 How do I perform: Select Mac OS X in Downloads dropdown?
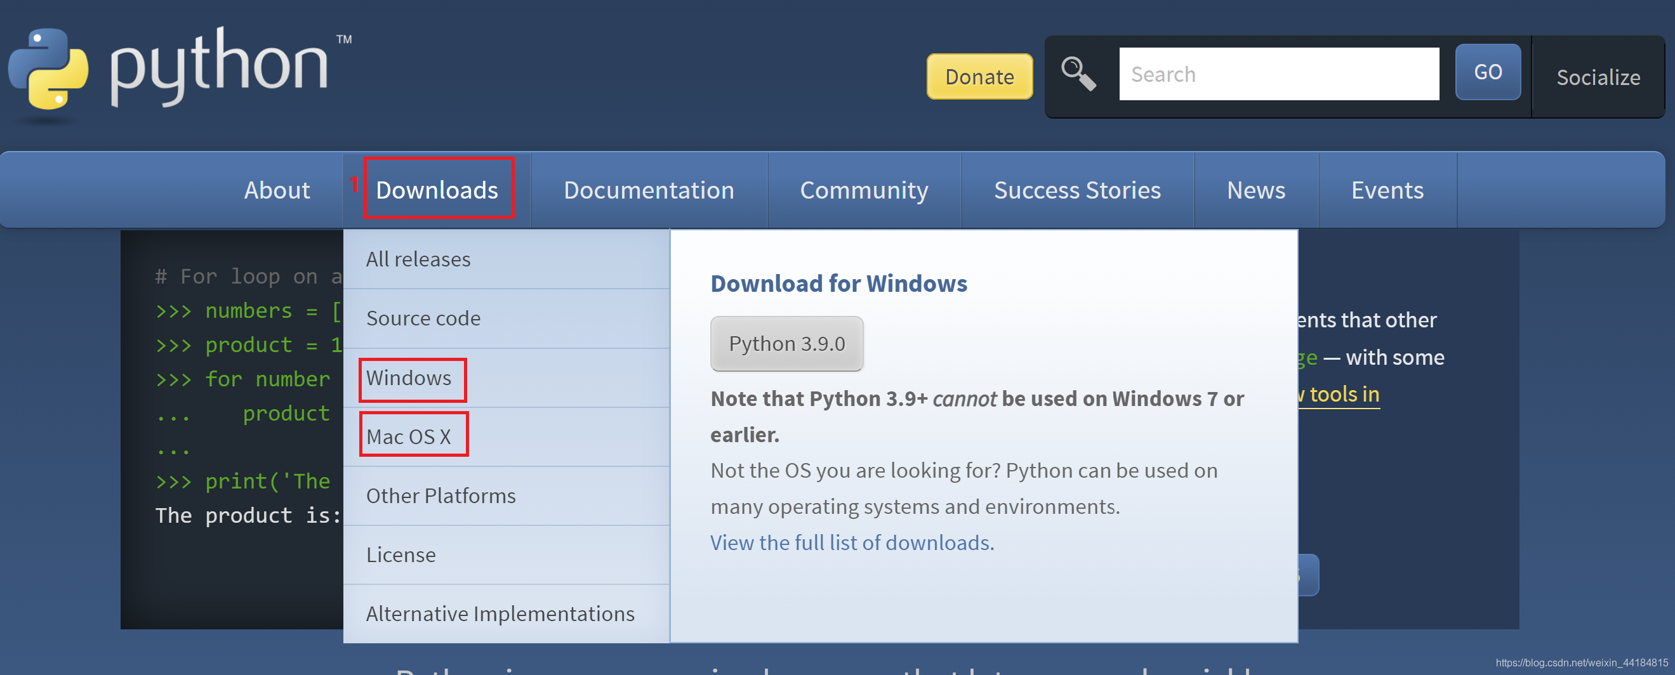click(506, 436)
